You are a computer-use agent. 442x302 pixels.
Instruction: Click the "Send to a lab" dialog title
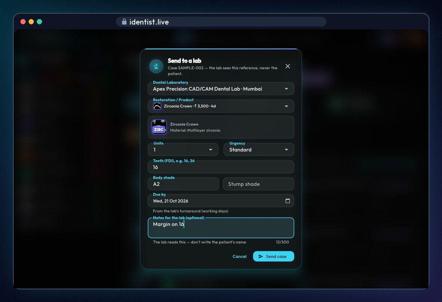click(x=185, y=61)
